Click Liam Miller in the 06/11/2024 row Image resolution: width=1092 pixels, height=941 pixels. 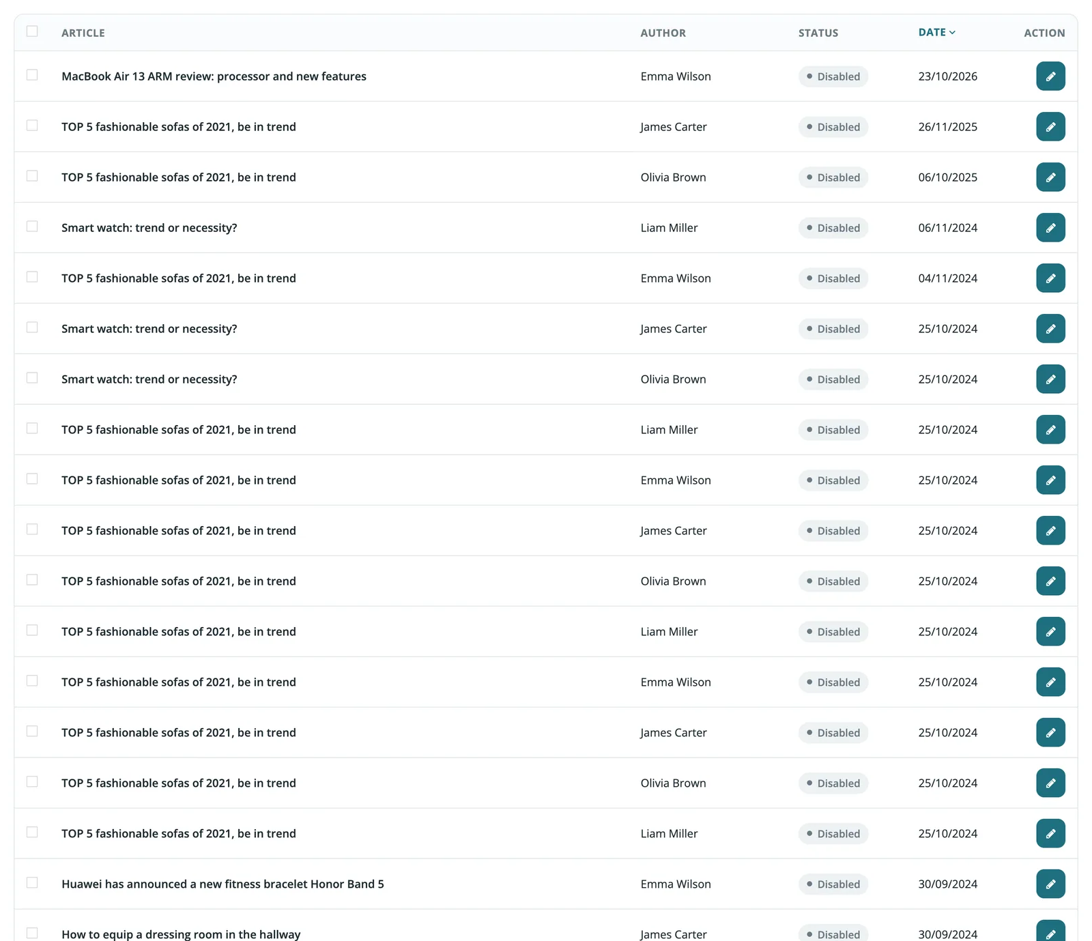click(669, 228)
